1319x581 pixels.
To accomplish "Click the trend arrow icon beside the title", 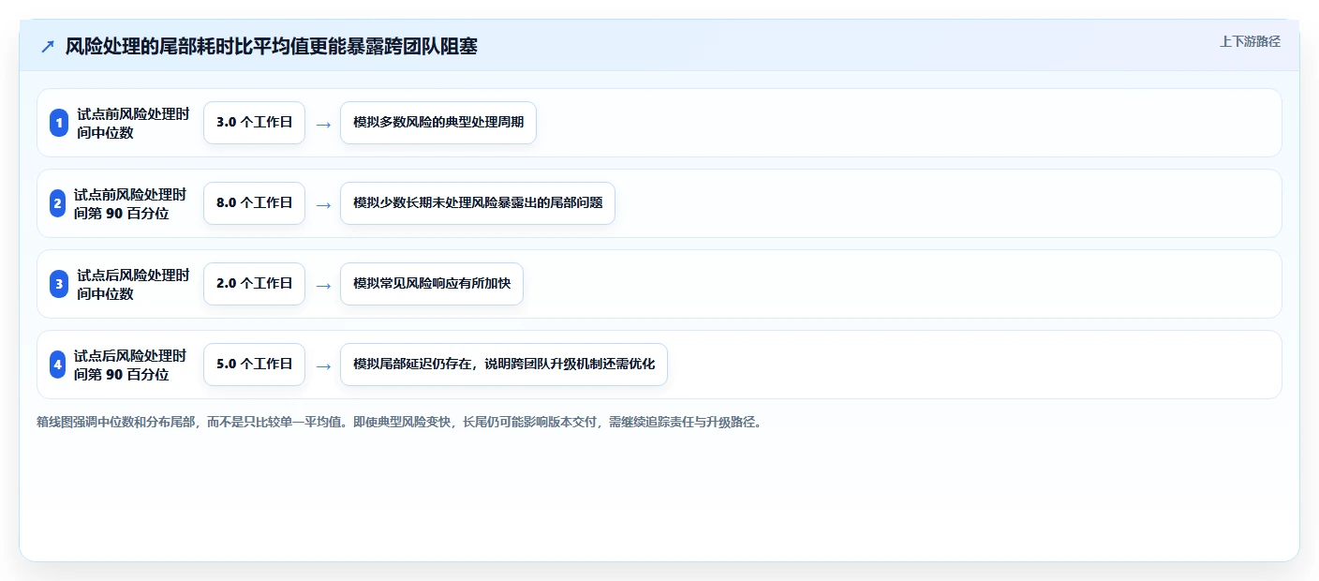I will [48, 46].
